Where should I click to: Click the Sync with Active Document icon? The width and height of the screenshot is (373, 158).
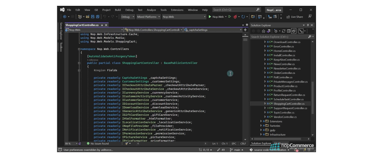point(284,31)
